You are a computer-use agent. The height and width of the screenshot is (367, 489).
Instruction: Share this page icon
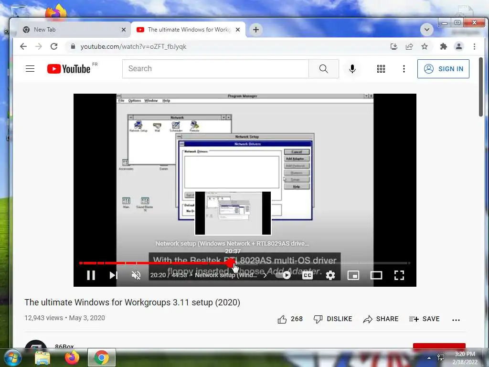(x=409, y=46)
